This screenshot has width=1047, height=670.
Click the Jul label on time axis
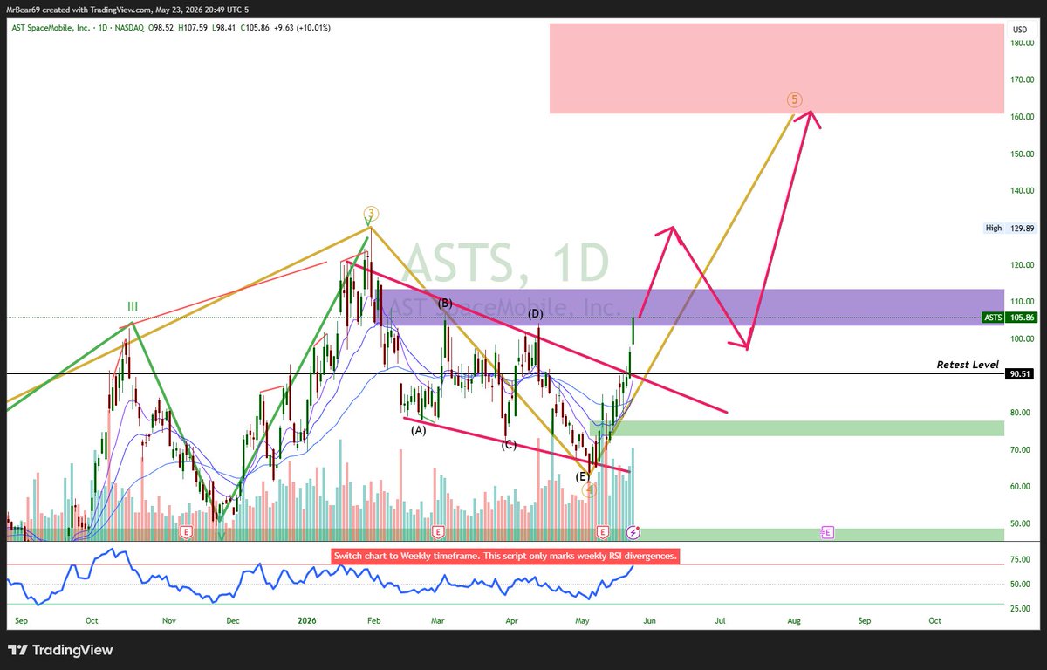point(721,621)
